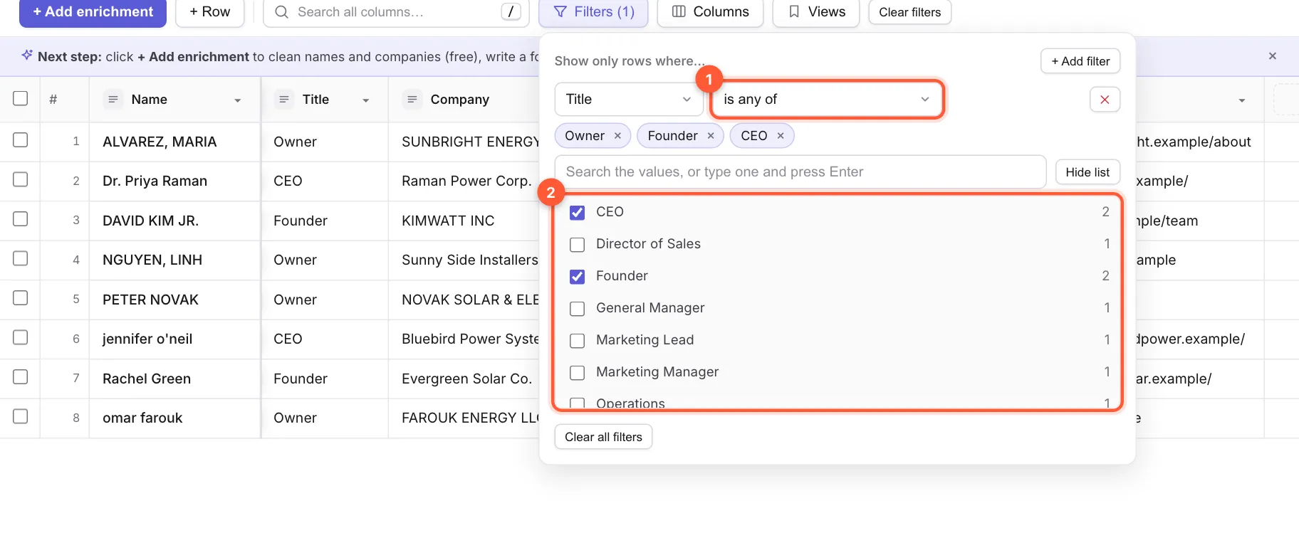Click the text-type icon beside Name header
Viewport: 1299px width, 555px height.
point(113,100)
